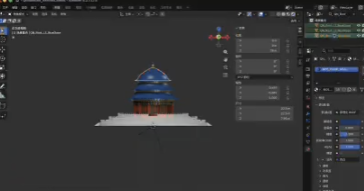Image resolution: width=364 pixels, height=191 pixels.
Task: Open the blue base color swatch
Action: click(x=350, y=122)
